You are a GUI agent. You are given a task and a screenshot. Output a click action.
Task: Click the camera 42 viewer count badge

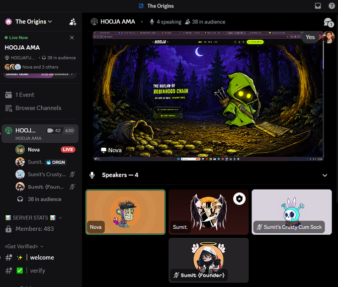(54, 130)
